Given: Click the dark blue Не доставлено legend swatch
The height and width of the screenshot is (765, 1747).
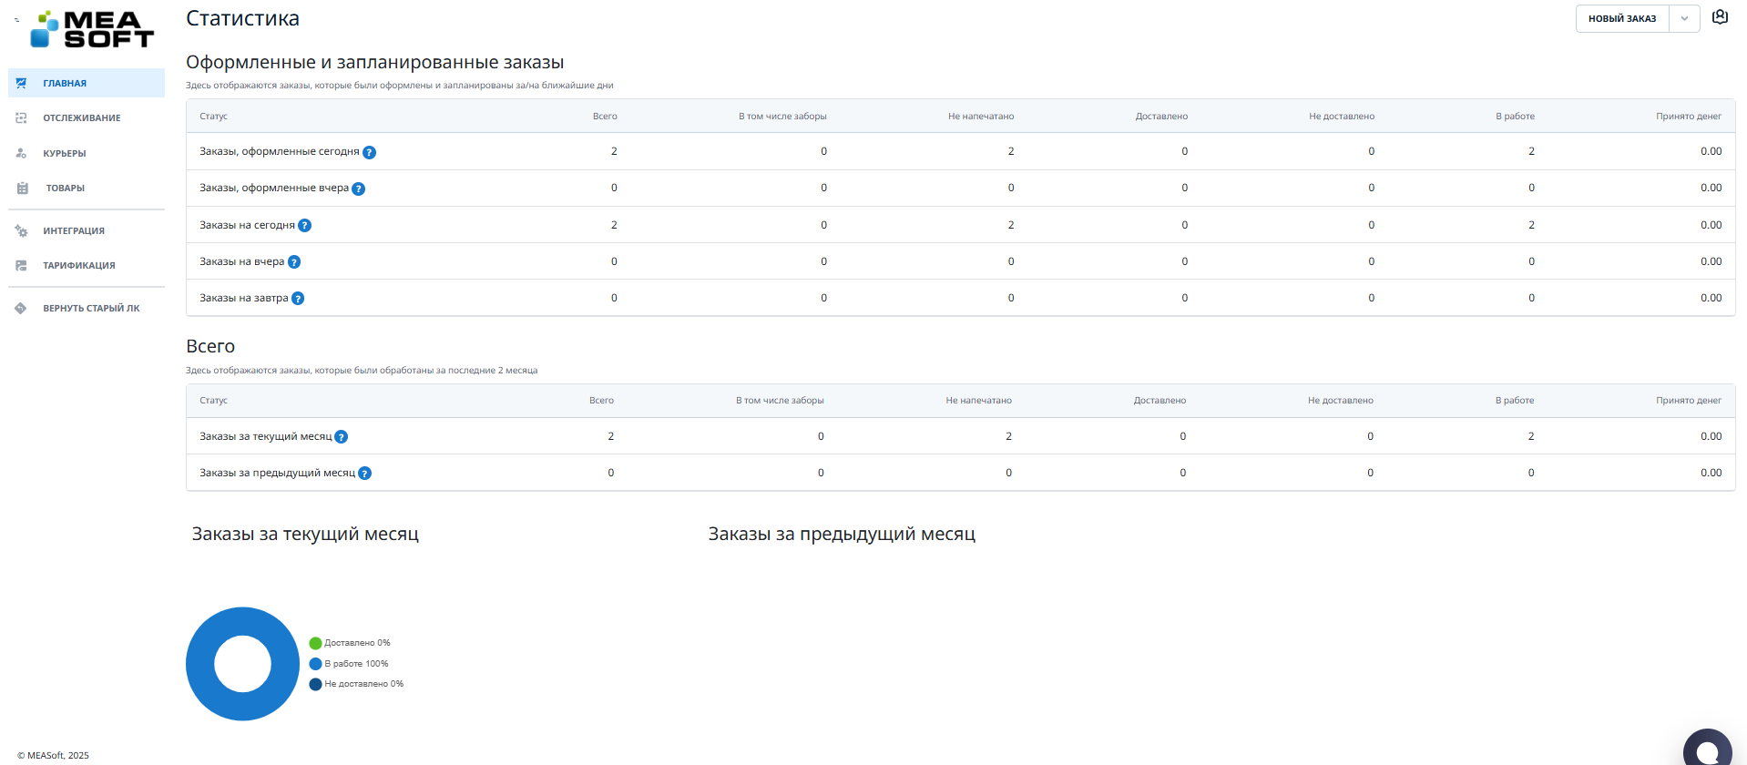Looking at the screenshot, I should (315, 684).
